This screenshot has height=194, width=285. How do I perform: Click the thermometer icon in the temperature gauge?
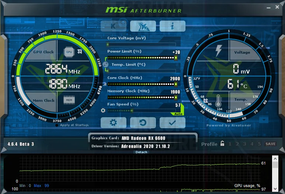(218, 101)
